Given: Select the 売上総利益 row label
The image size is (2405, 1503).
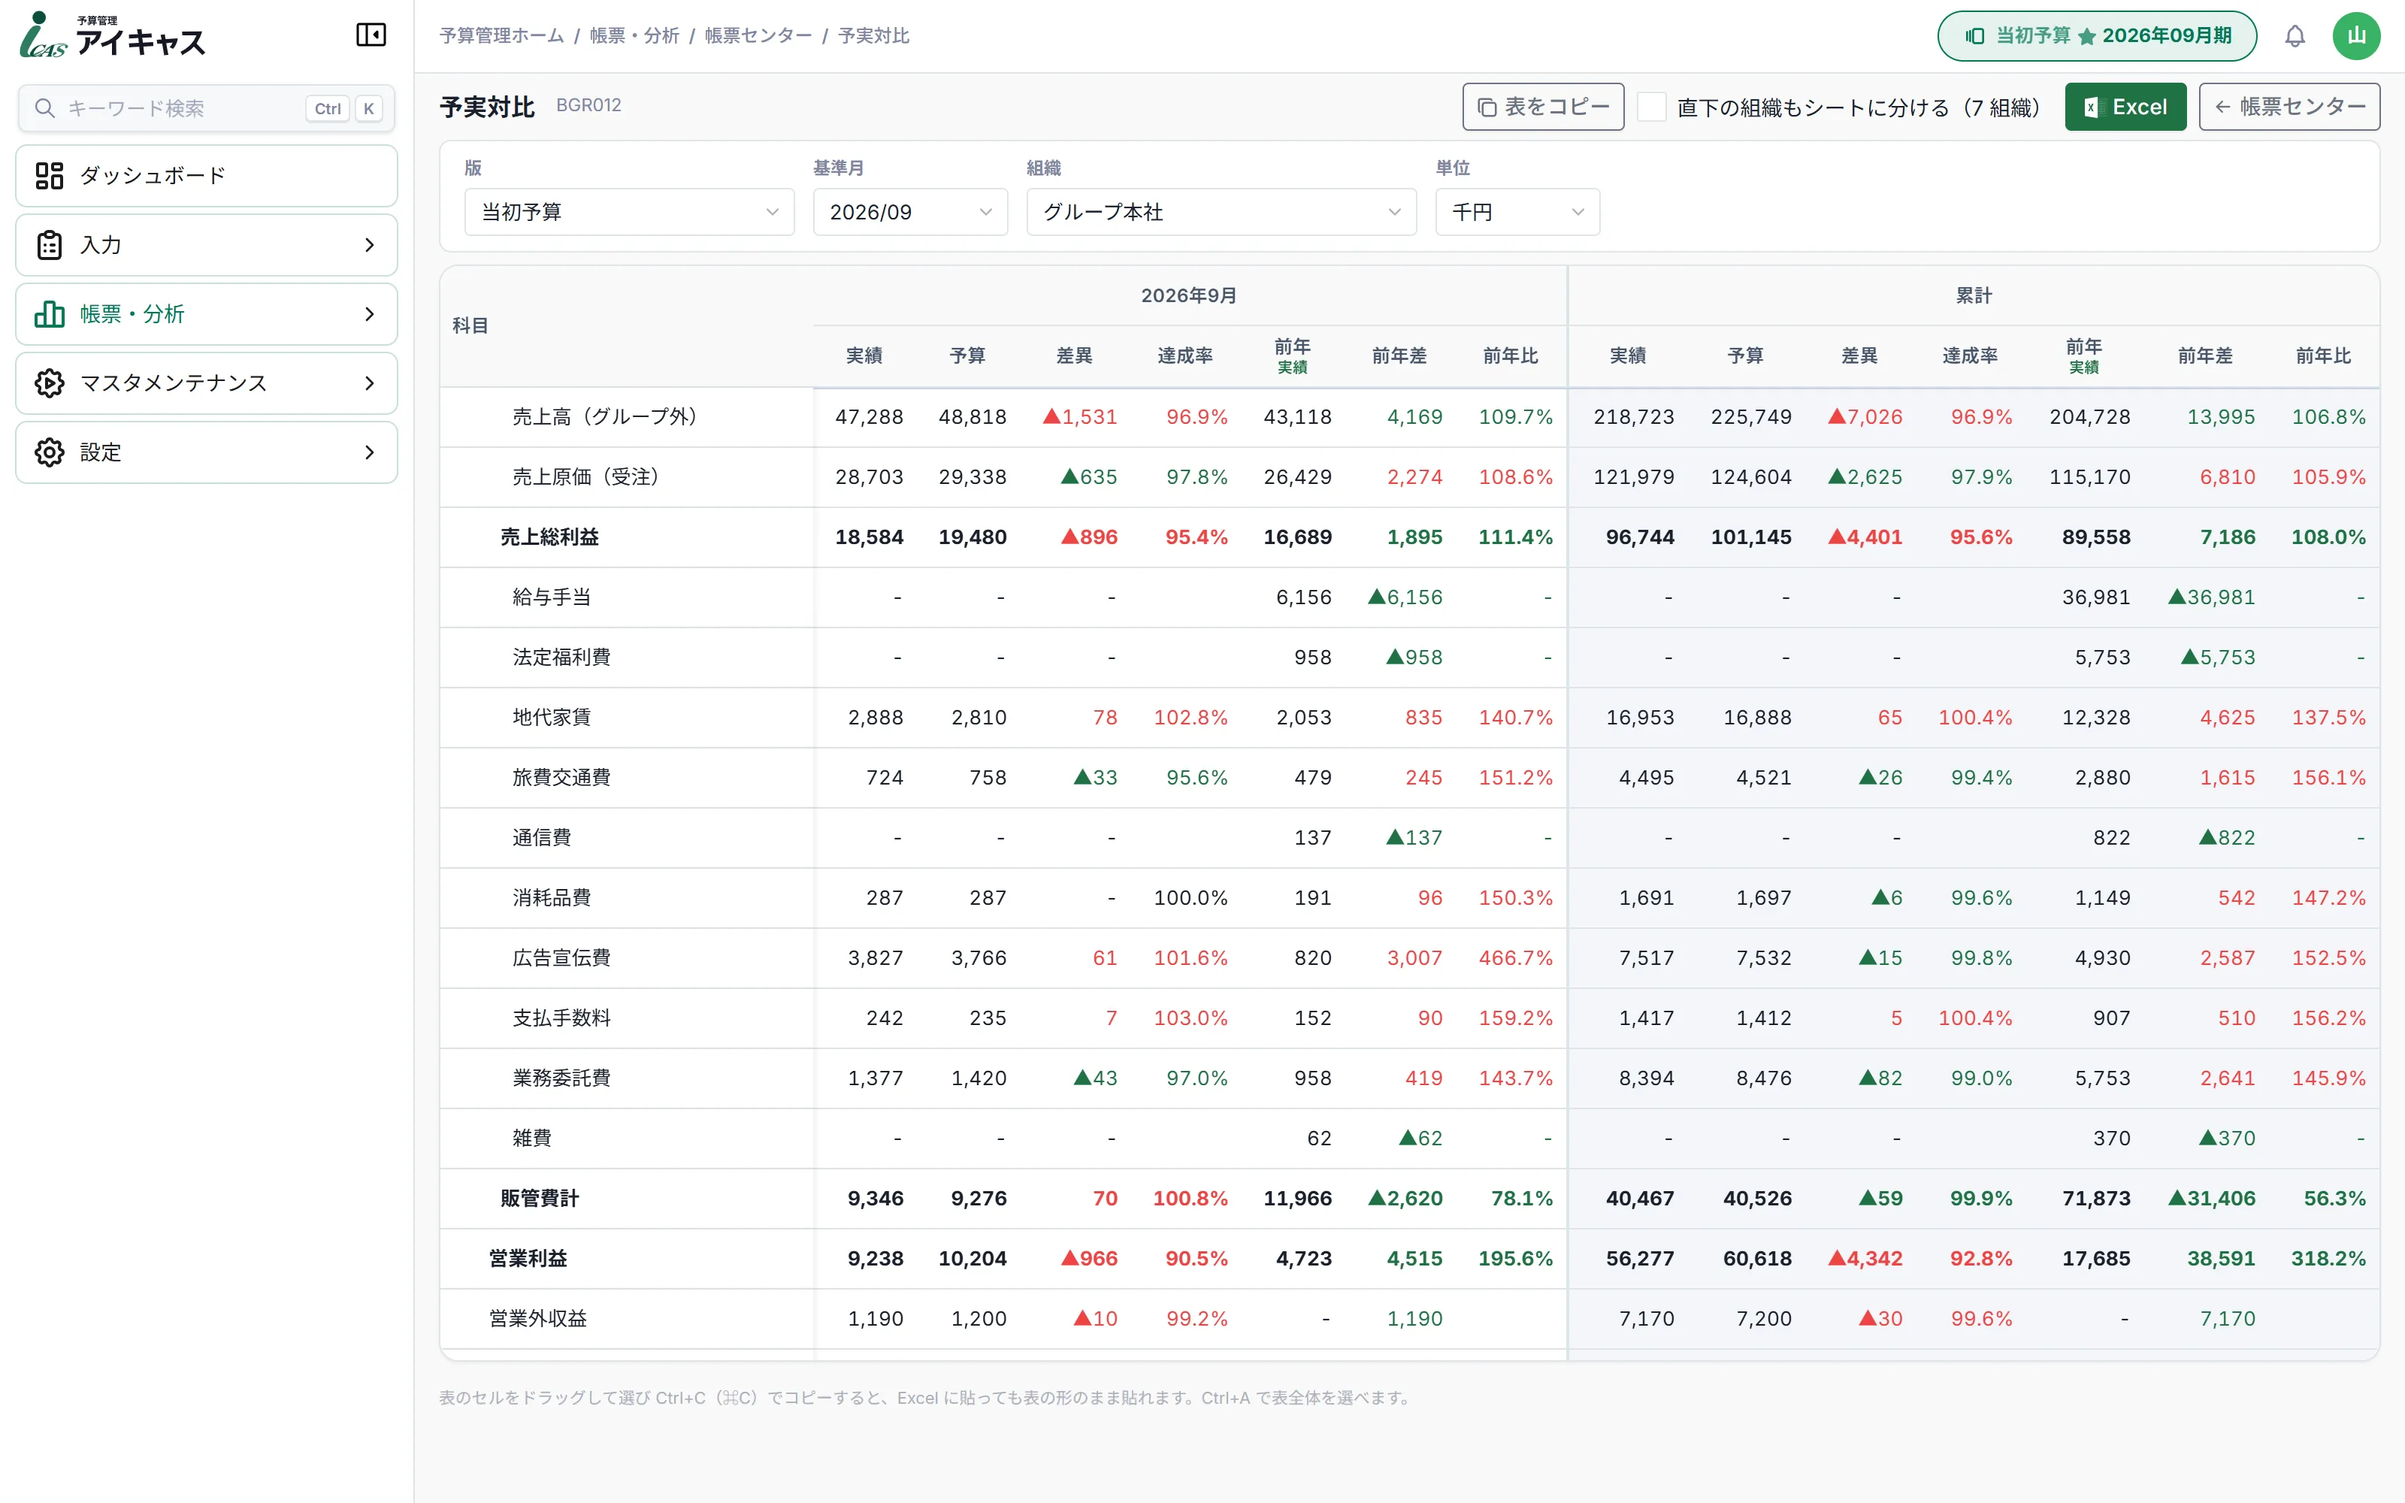Looking at the screenshot, I should click(x=549, y=538).
